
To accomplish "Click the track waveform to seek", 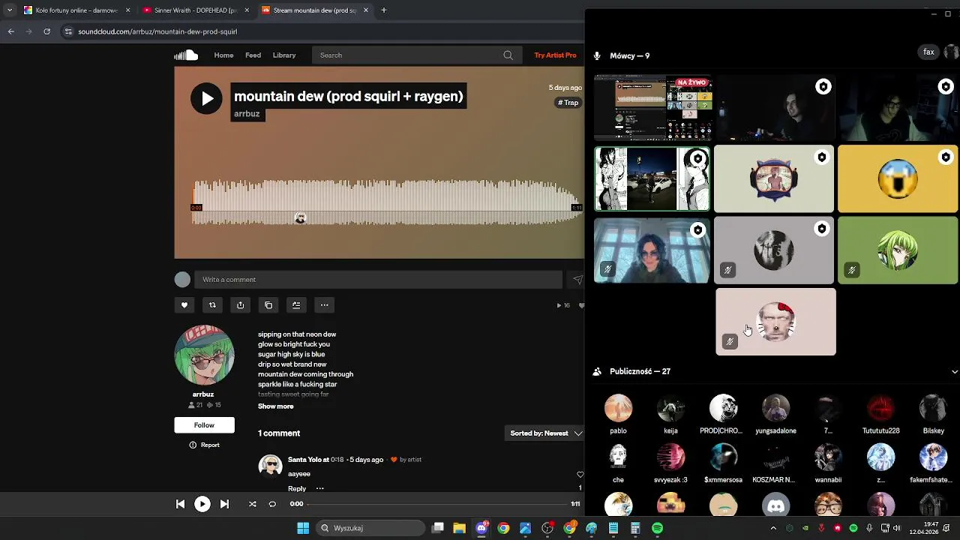I will (x=387, y=203).
